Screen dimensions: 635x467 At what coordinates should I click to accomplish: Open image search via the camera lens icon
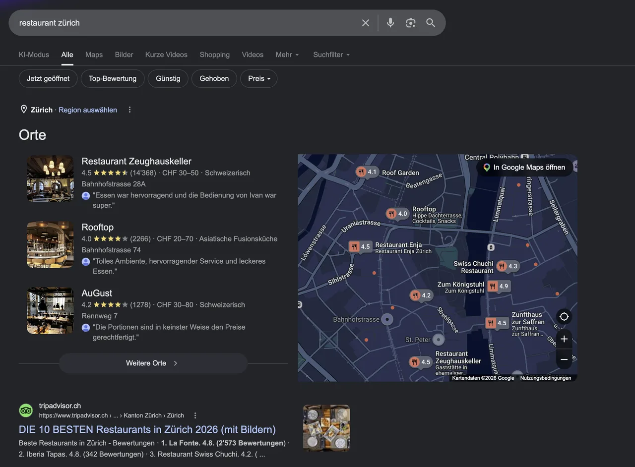[x=410, y=23]
